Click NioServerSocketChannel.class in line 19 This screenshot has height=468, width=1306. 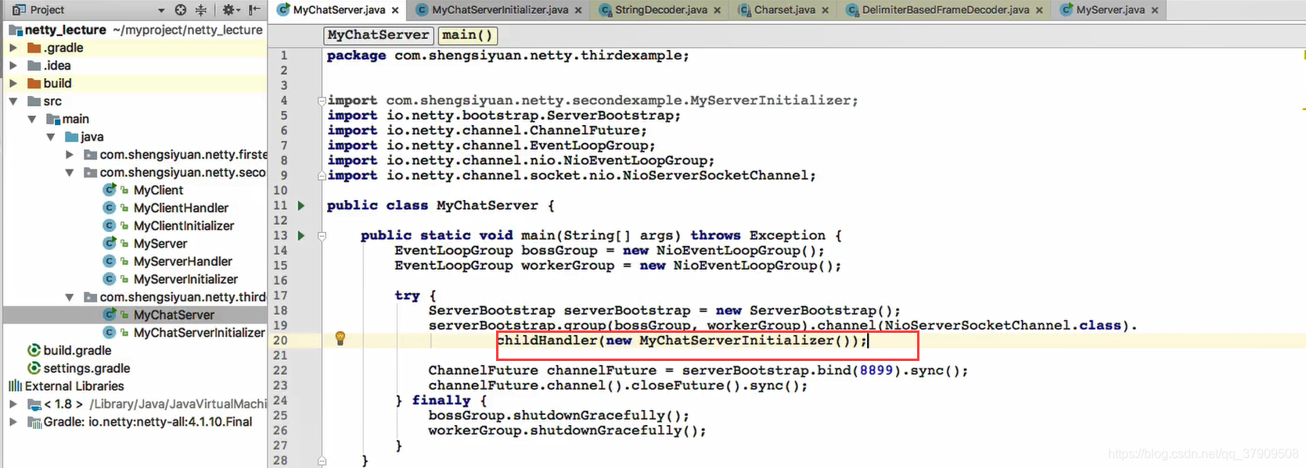click(x=1004, y=325)
